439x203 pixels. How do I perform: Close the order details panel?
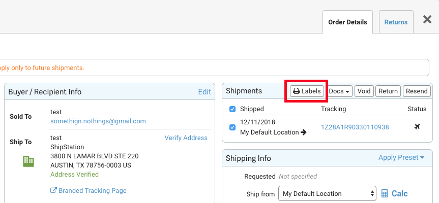point(427,20)
